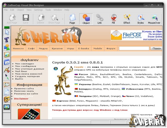Select the photo album tool in sidebar
This screenshot has height=128, width=167.
(7, 84)
